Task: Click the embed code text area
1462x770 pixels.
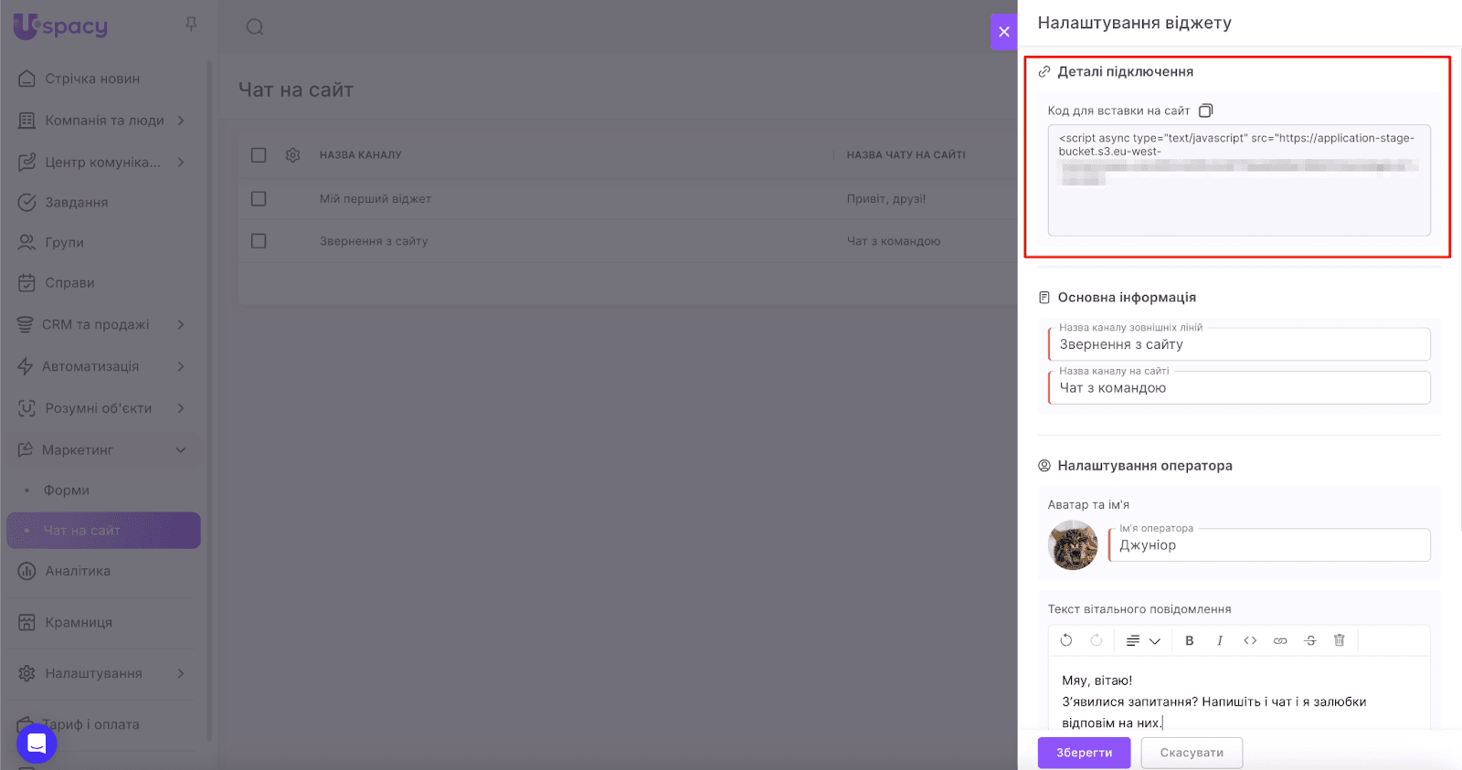Action: coord(1239,180)
